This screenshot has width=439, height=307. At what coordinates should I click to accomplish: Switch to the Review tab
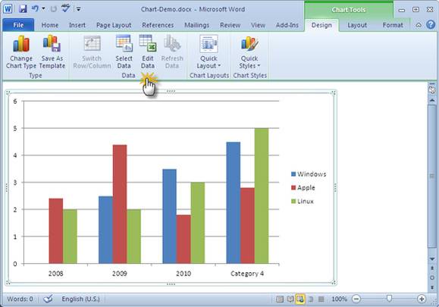(x=230, y=25)
